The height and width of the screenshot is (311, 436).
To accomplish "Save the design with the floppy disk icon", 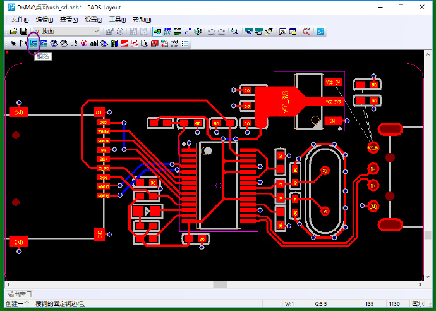I will (x=23, y=32).
